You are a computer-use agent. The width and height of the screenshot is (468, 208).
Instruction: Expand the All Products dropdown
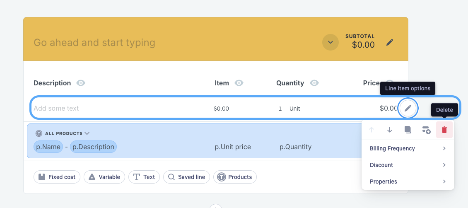click(x=87, y=133)
